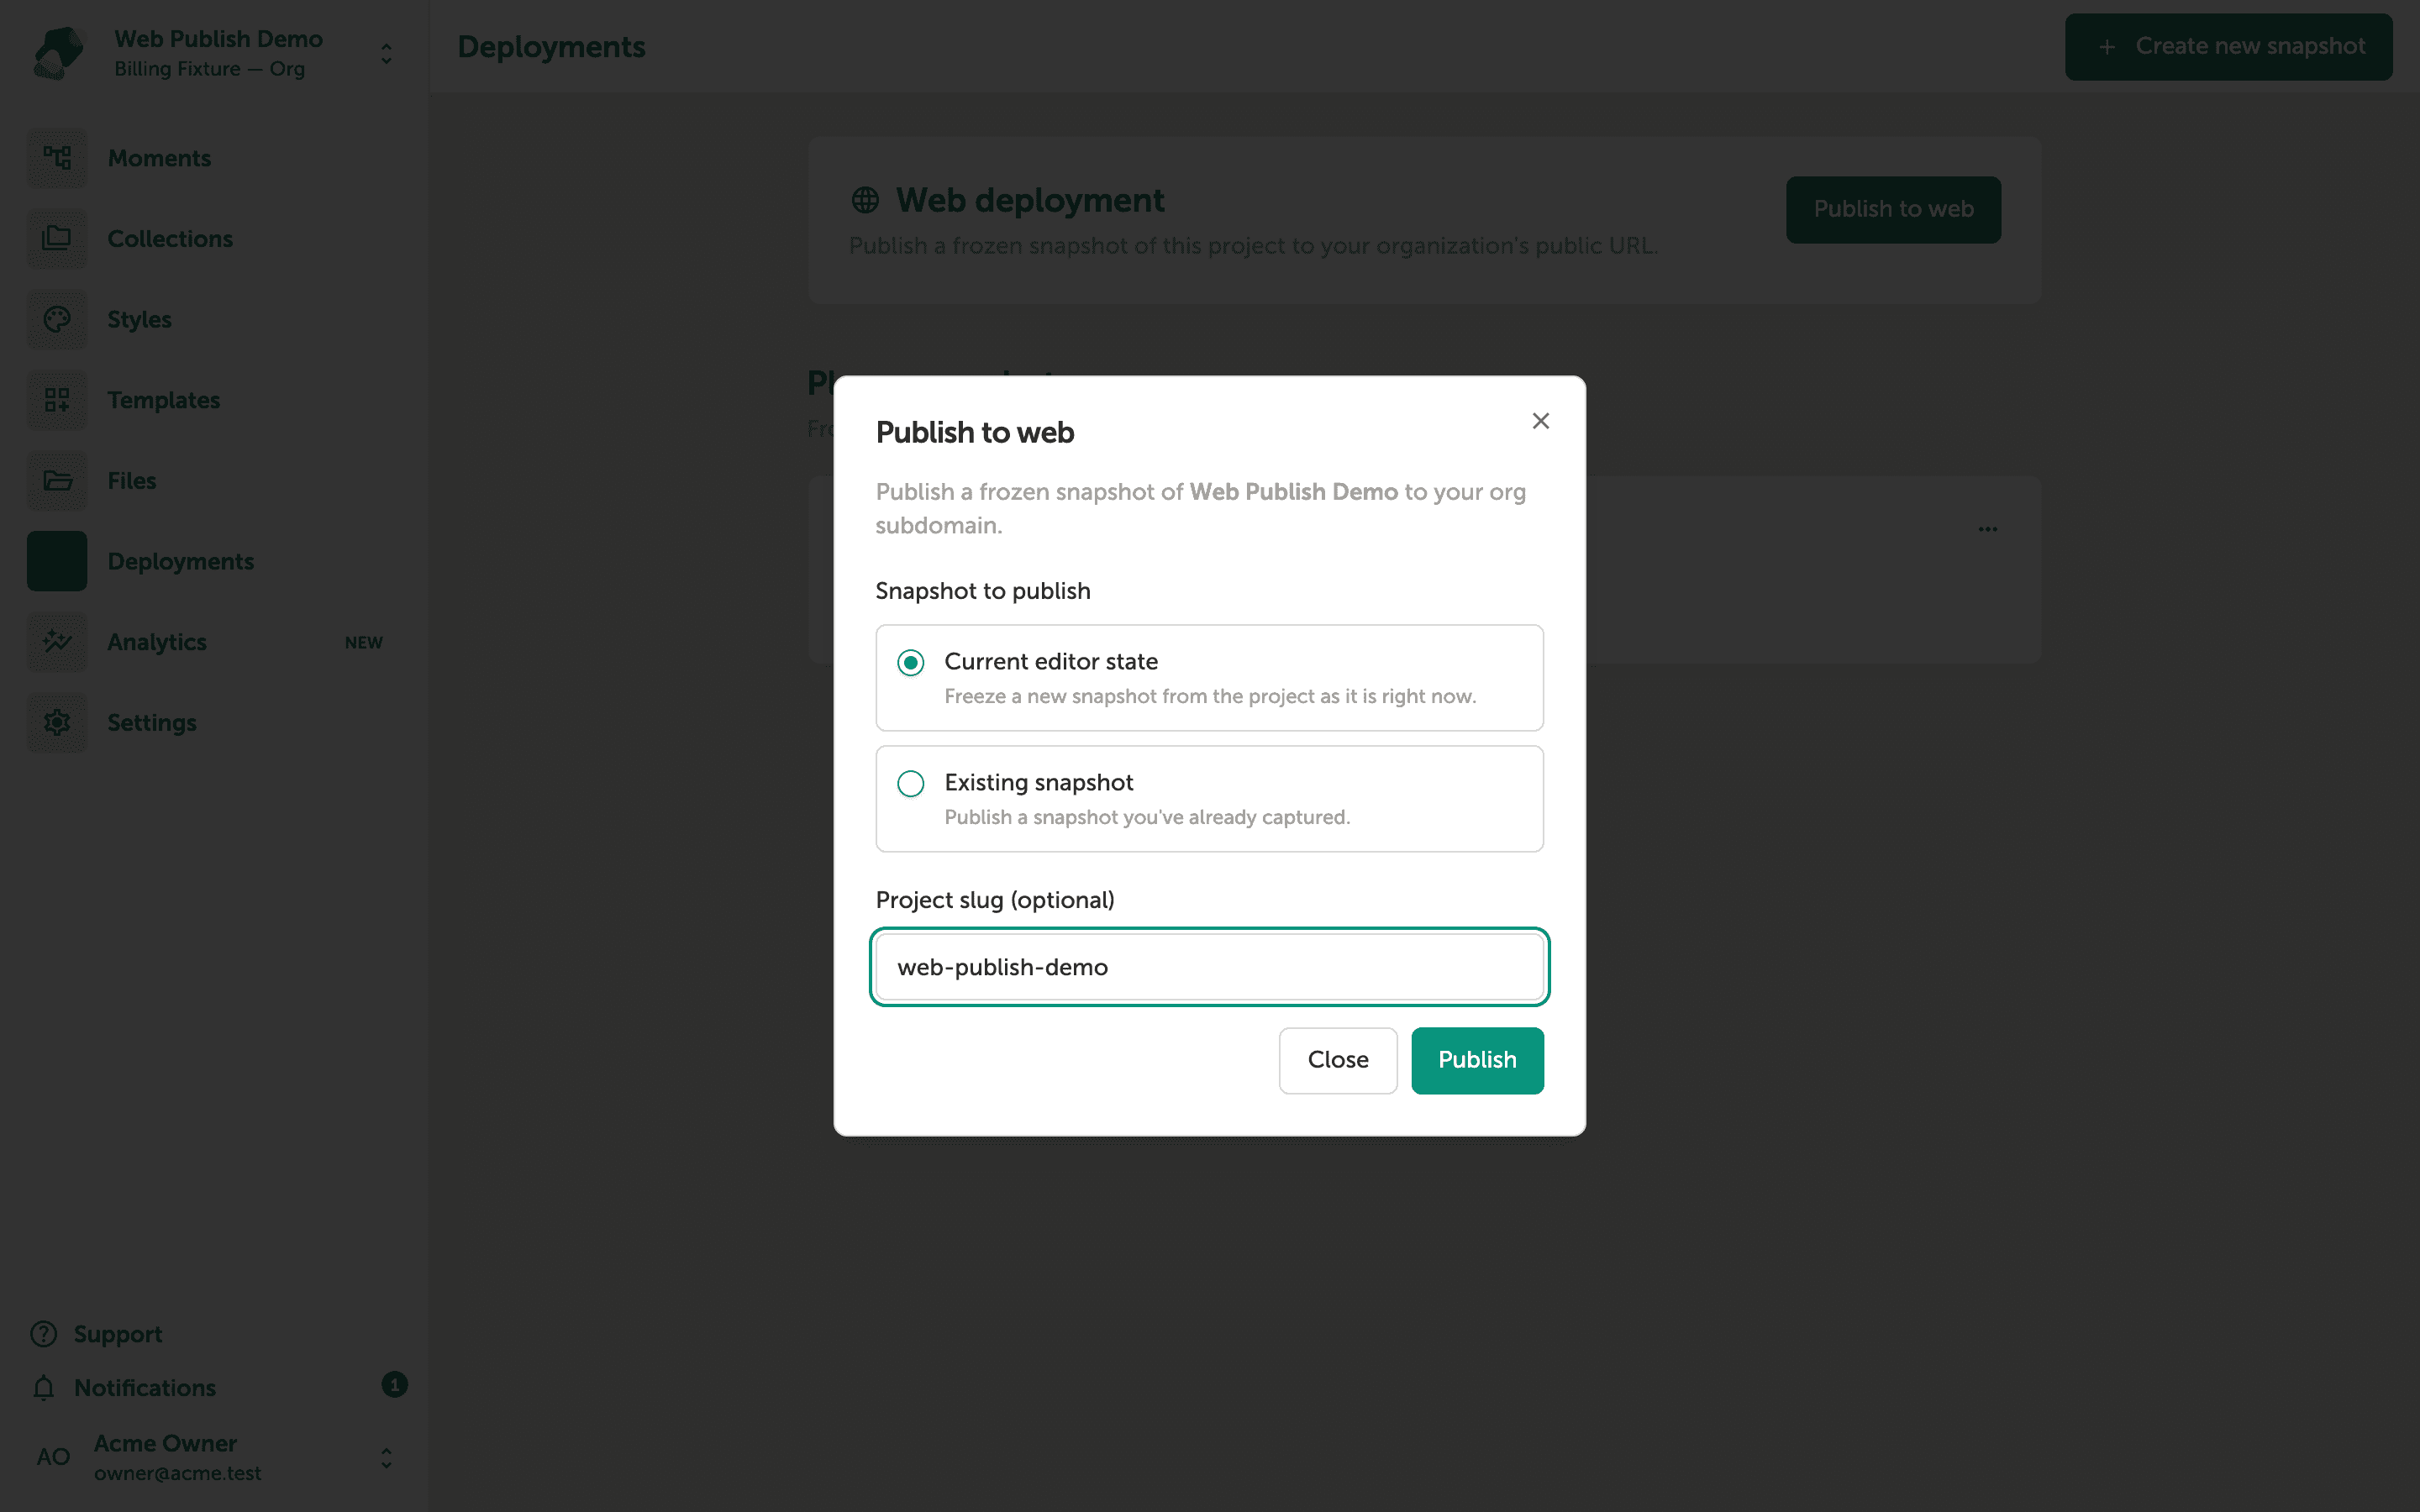The image size is (2420, 1512).
Task: Click the AO user avatar
Action: 54,1457
